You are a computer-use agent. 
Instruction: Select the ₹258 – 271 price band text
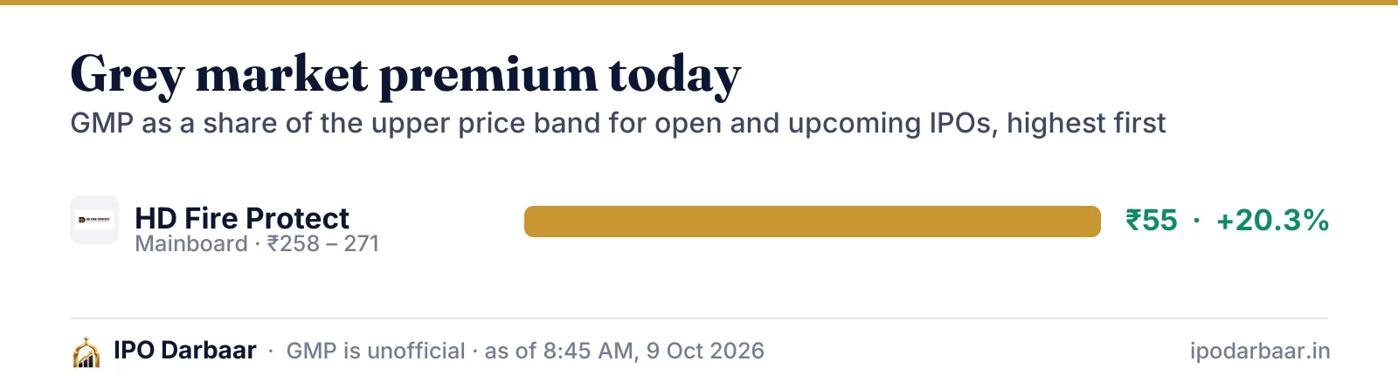323,243
